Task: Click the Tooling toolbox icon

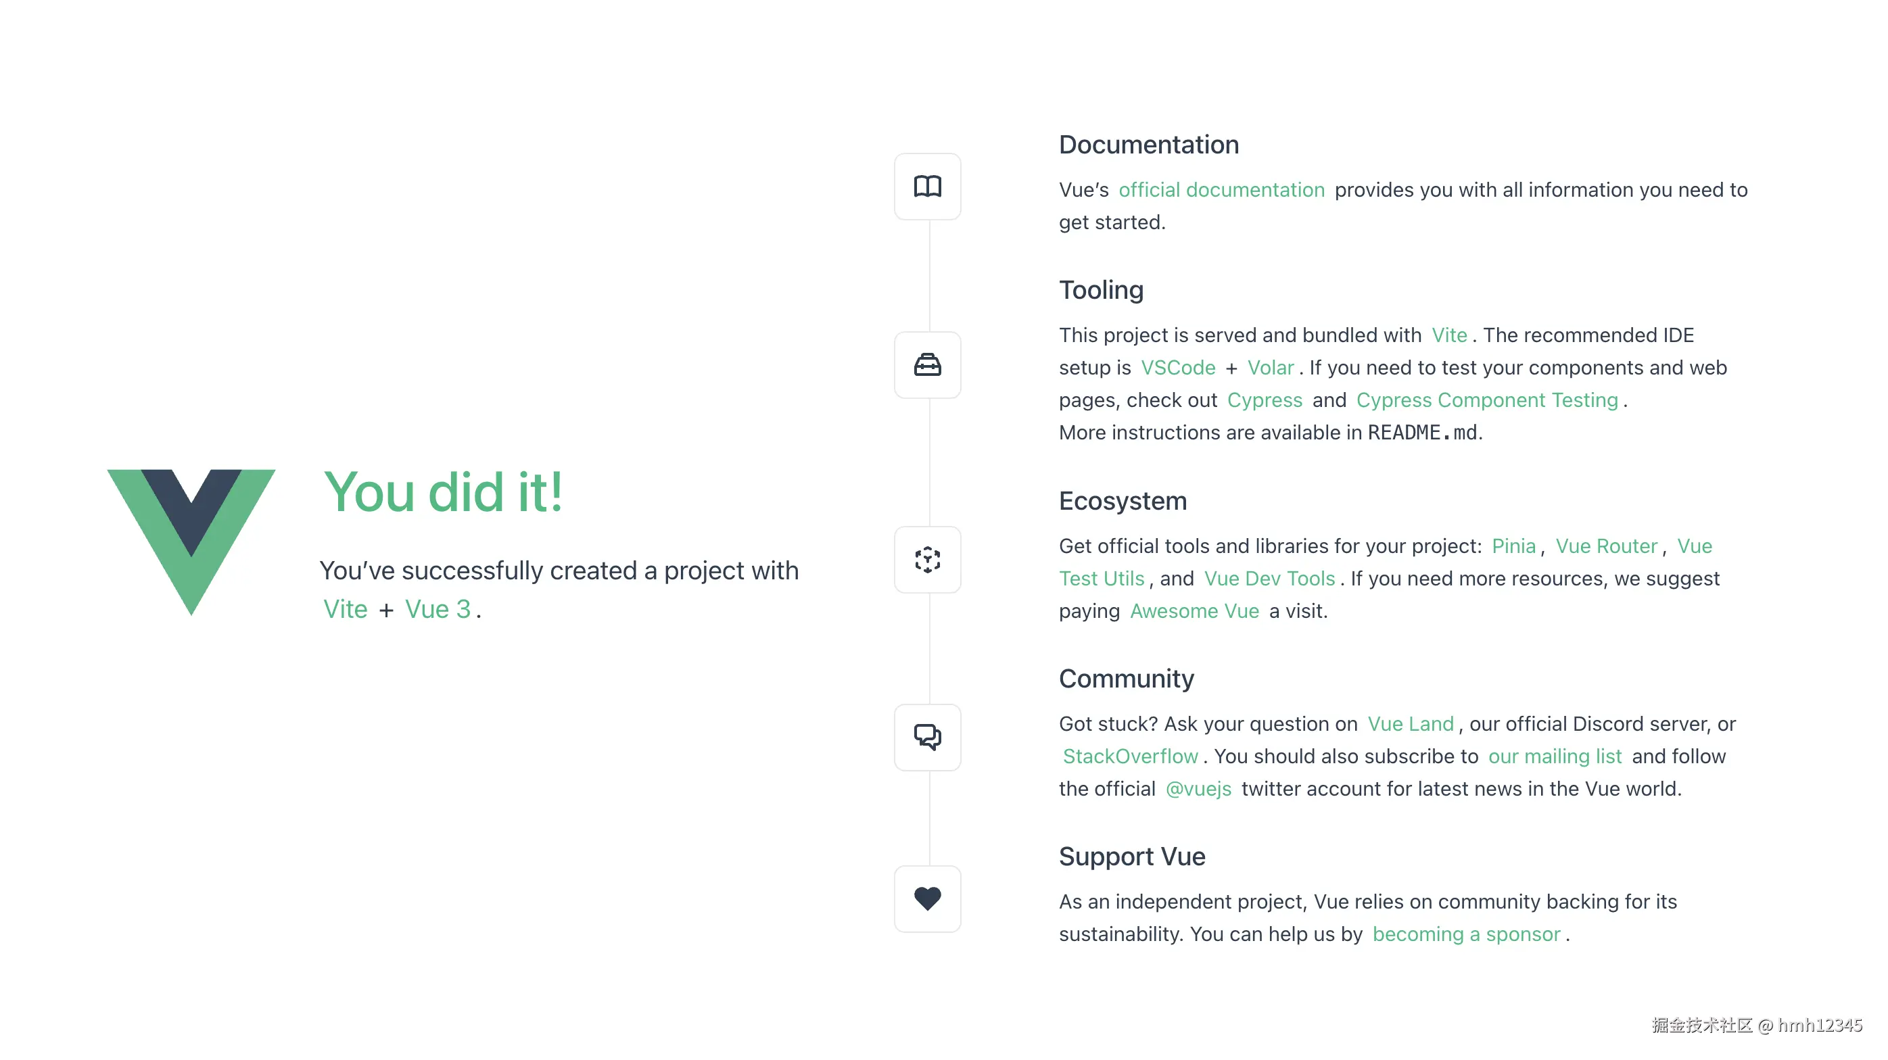Action: tap(927, 365)
